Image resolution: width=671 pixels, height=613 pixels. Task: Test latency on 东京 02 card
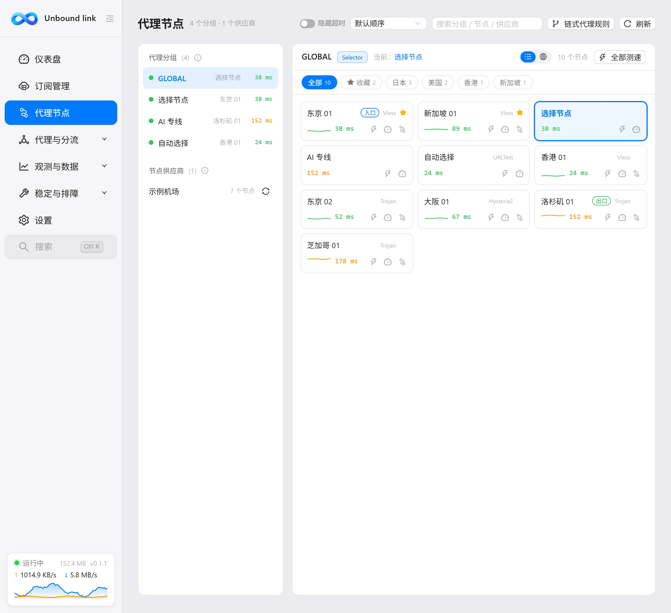click(373, 217)
